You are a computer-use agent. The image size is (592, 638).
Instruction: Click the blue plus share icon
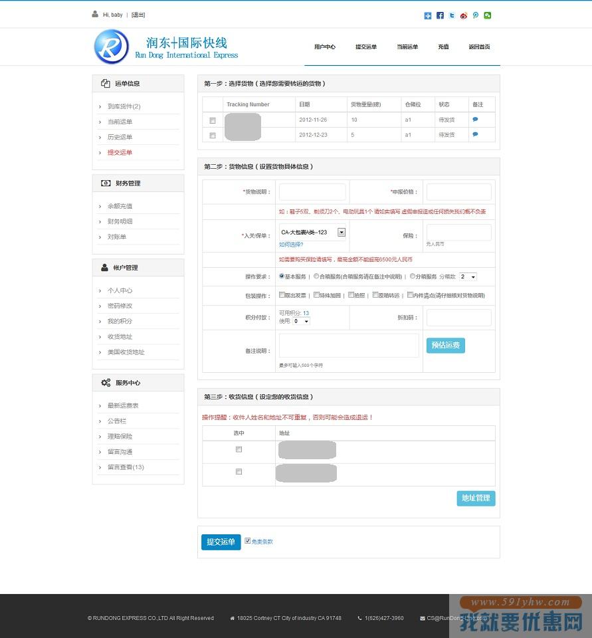pyautogui.click(x=428, y=15)
